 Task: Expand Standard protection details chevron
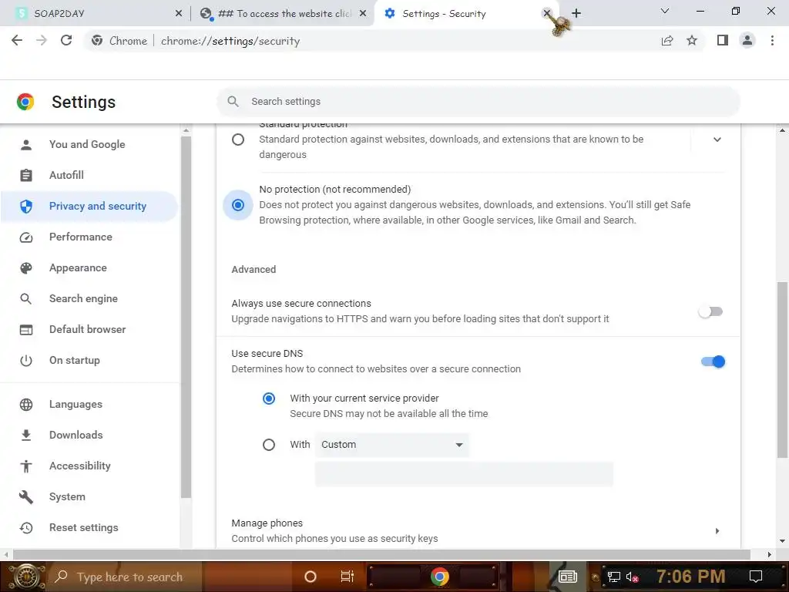tap(717, 140)
